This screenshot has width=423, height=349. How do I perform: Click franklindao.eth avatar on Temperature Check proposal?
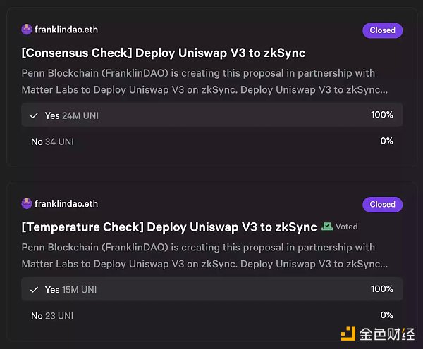(27, 204)
